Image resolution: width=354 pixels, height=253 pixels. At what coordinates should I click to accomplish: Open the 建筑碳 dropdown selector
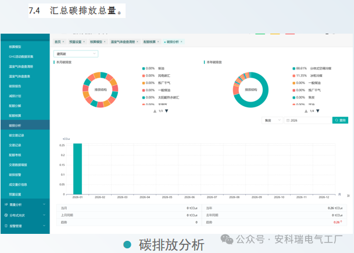pyautogui.click(x=76, y=53)
